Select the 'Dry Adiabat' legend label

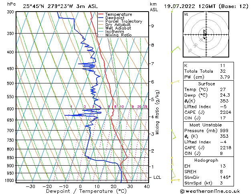click(118, 25)
